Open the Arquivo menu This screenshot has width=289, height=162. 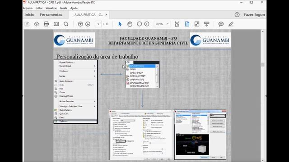(x=28, y=8)
